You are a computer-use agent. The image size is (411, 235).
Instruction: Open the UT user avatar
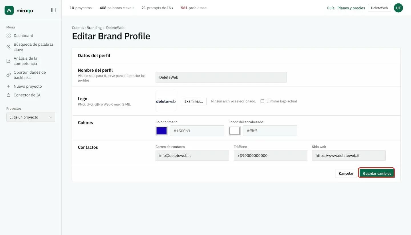[x=398, y=8]
